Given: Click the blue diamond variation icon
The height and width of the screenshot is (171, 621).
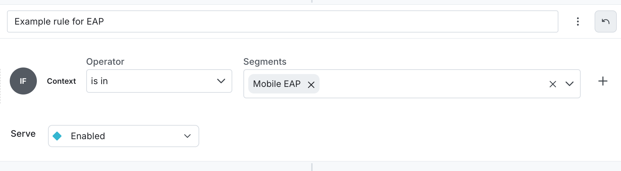Looking at the screenshot, I should [x=57, y=136].
